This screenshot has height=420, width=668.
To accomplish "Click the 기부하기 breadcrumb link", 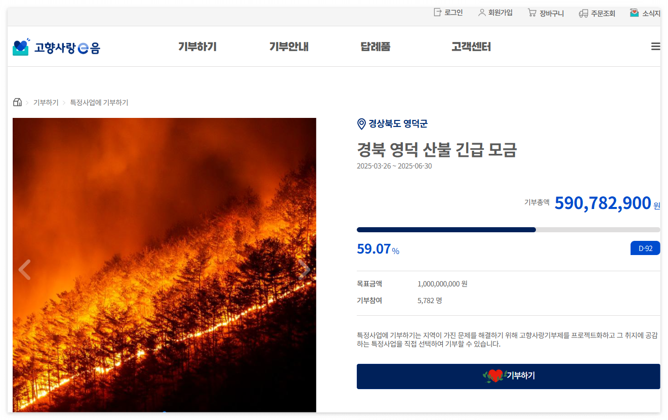I will tap(46, 103).
